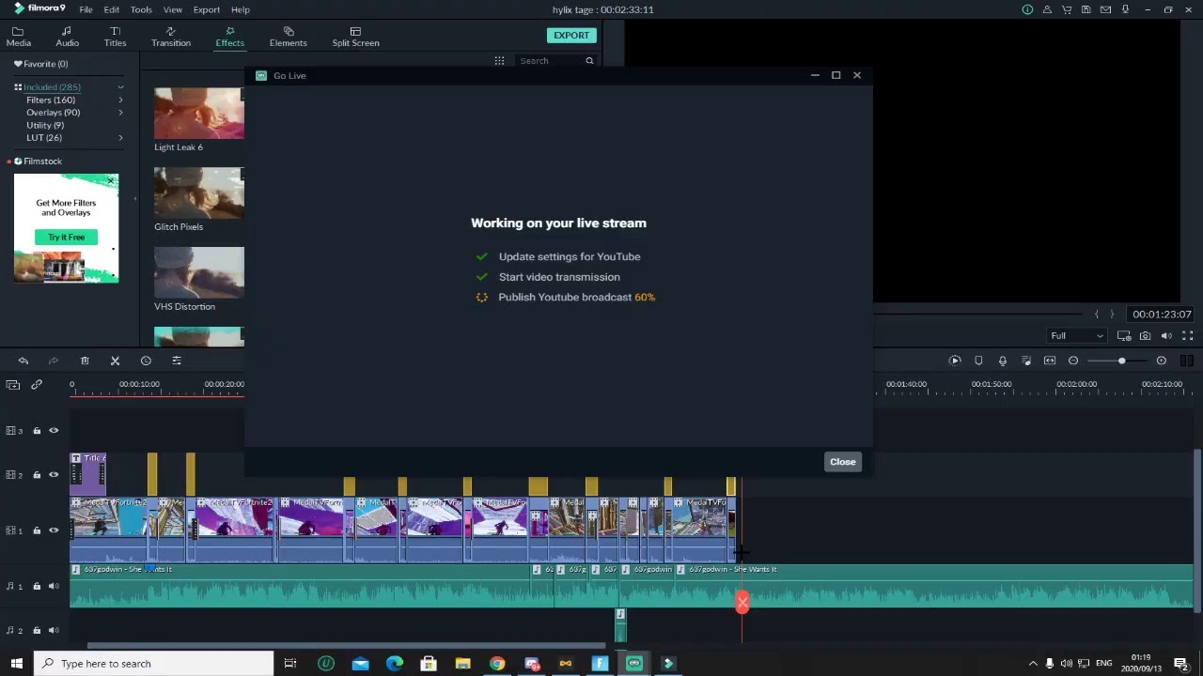Screen dimensions: 1203x676
Task: Delete selected clip with trash icon
Action: tap(85, 361)
